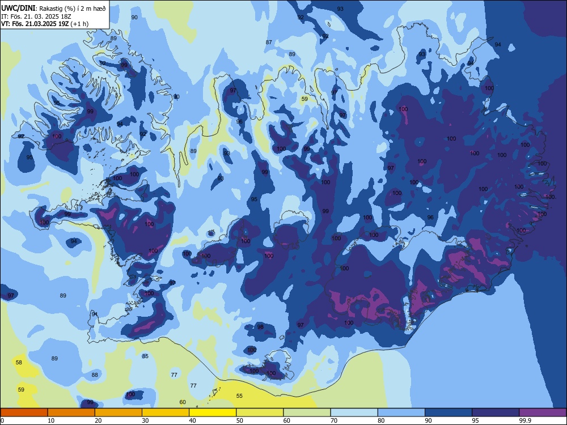The width and height of the screenshot is (567, 425).
Task: Click the '88' humidity value on the map
Action: tap(95, 375)
